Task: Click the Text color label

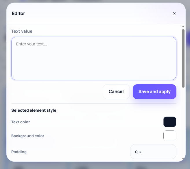Action: click(21, 122)
